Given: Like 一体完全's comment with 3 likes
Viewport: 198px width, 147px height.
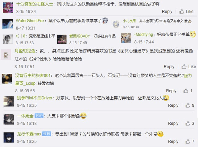Looking at the screenshot, I should click(190, 123).
